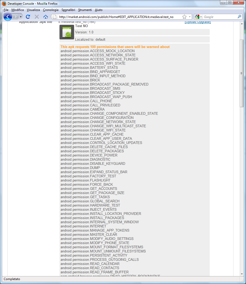Select the GLOBAL_SEARCH permission line
Image resolution: width=246 pixels, height=284 pixels.
90,201
